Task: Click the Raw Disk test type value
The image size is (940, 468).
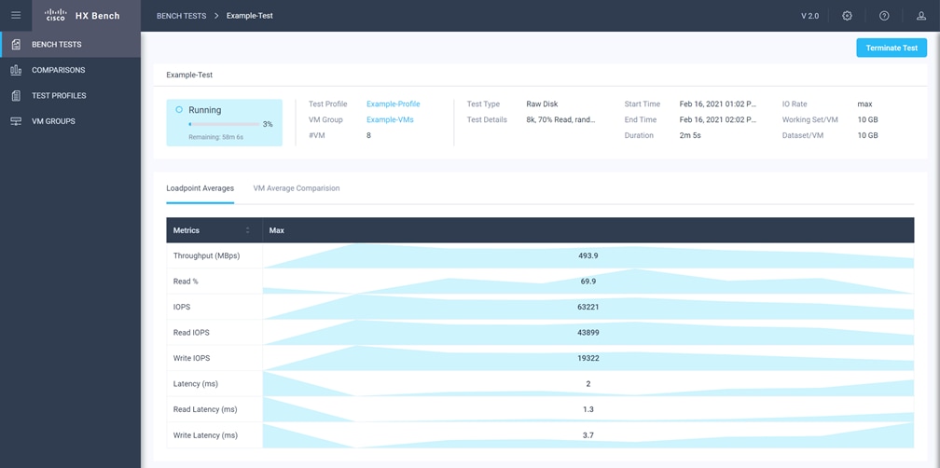Action: [542, 104]
